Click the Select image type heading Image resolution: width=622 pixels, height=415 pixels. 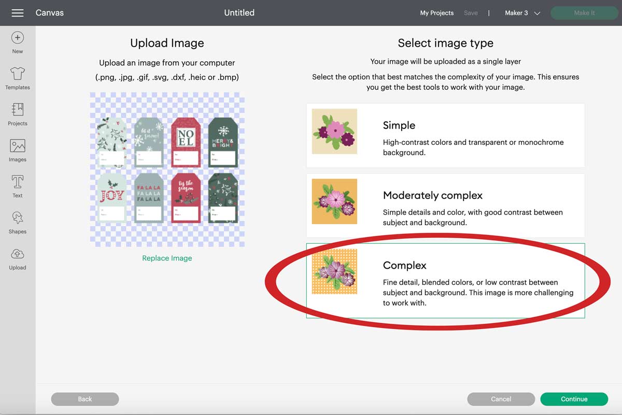(445, 43)
